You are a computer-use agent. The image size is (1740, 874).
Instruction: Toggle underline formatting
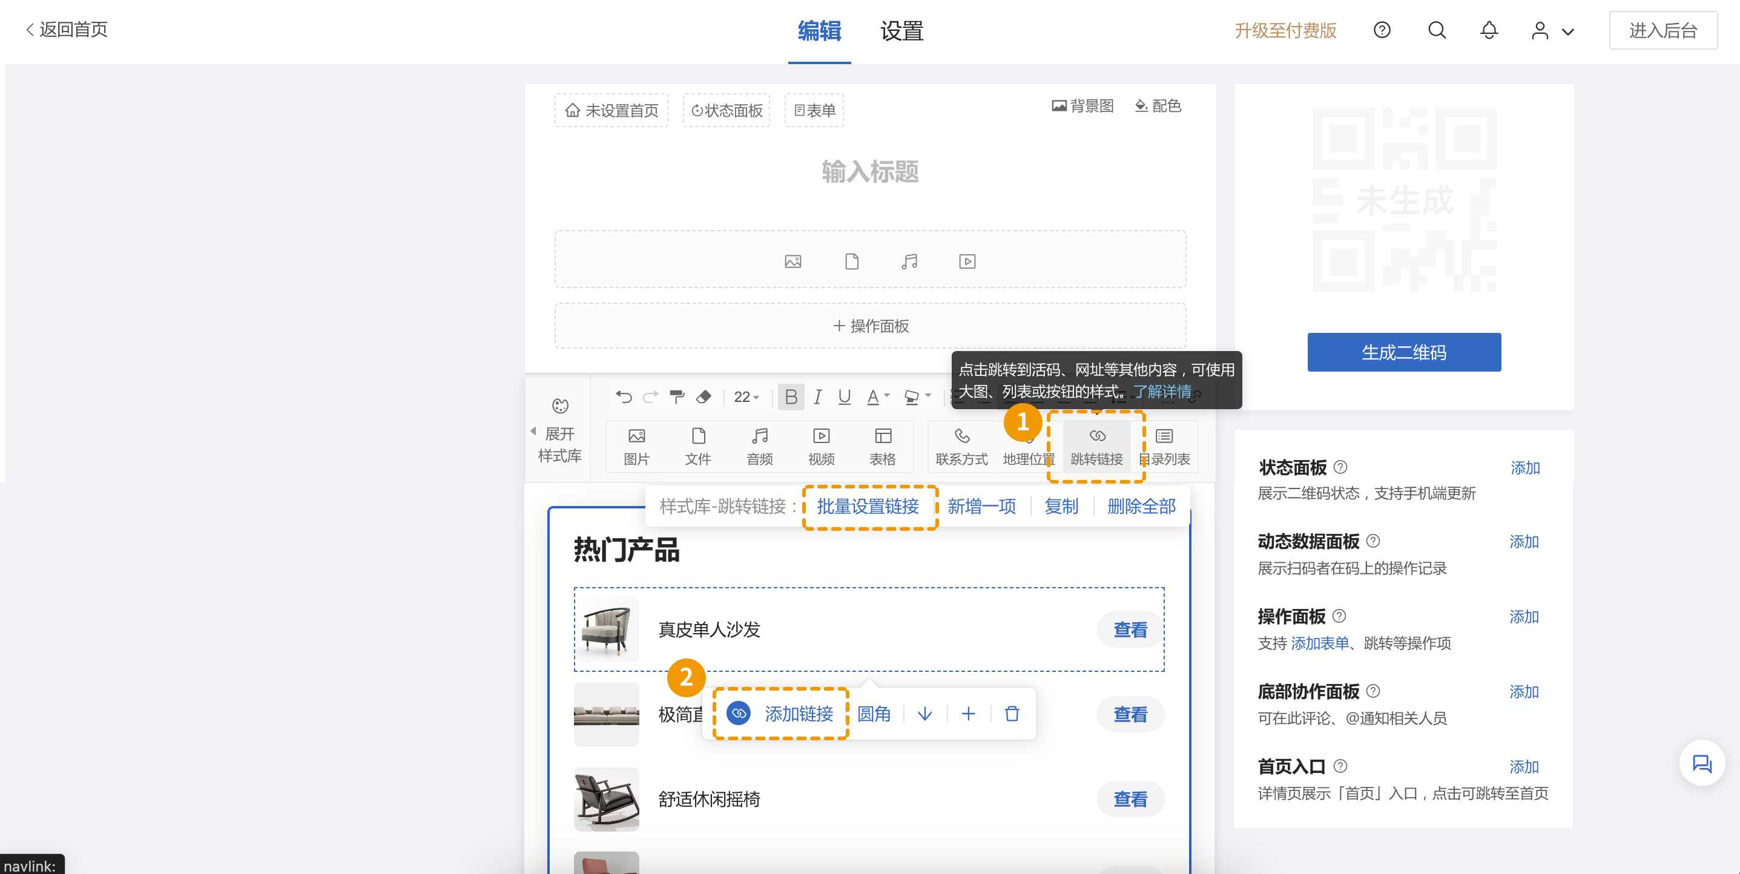845,396
